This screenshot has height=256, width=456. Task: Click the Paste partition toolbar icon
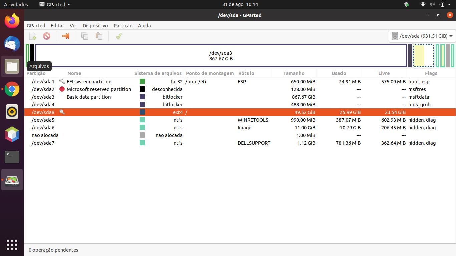(99, 36)
